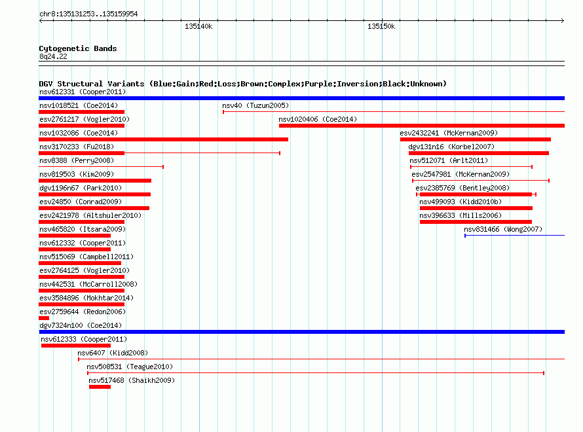The width and height of the screenshot is (583, 432).
Task: Click the nsv612331 (Cooper2011) label
Action: 83,92
